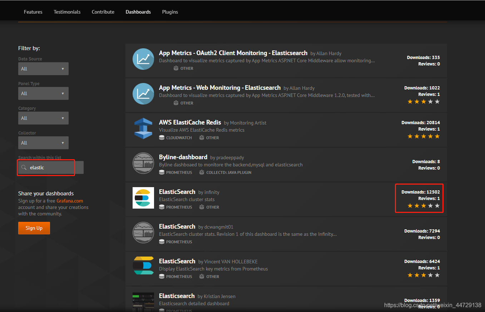The width and height of the screenshot is (485, 312).
Task: Open the ElasticSearch dashboard by infinity
Action: 177,192
